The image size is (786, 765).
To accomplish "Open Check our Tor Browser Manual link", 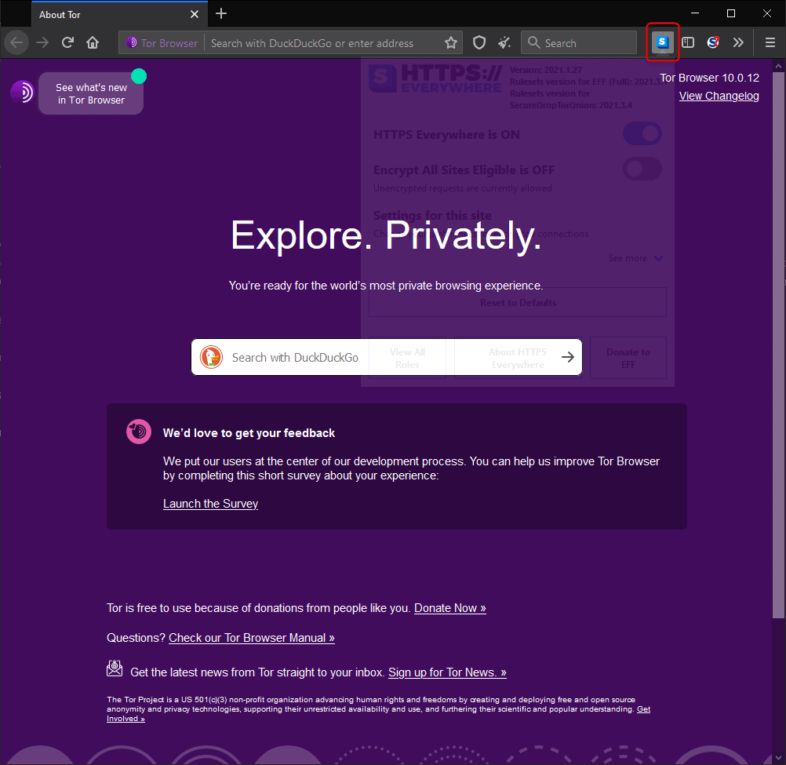I will (x=251, y=638).
